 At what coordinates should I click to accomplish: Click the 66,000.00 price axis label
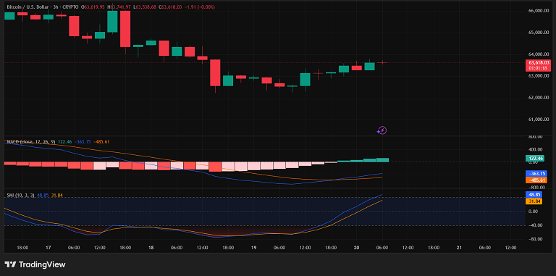(539, 11)
